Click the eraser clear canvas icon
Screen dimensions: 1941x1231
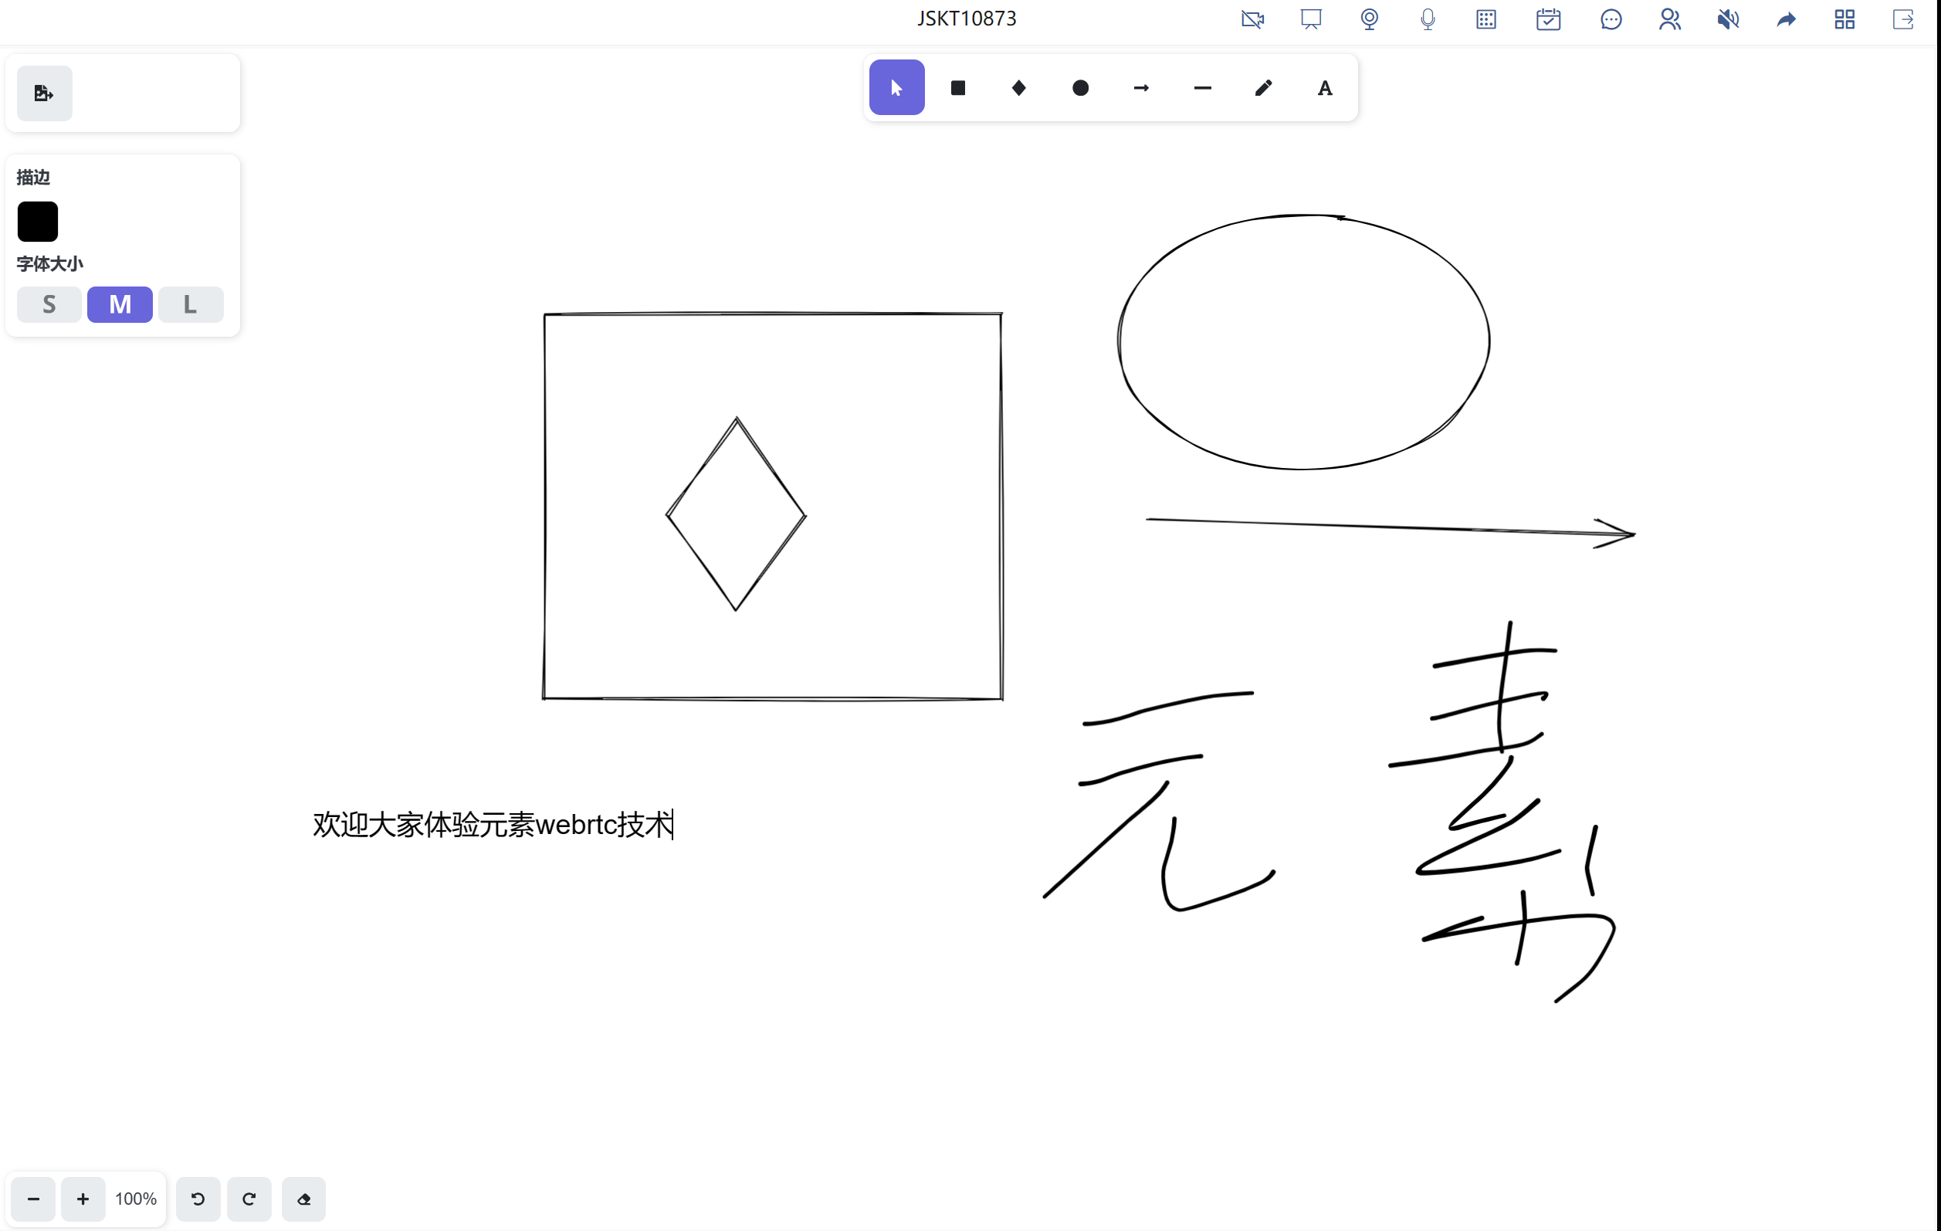pos(304,1199)
